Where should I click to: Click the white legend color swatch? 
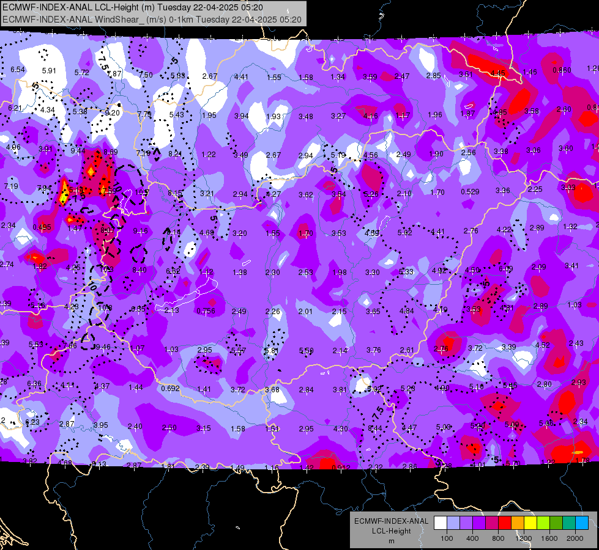441,523
